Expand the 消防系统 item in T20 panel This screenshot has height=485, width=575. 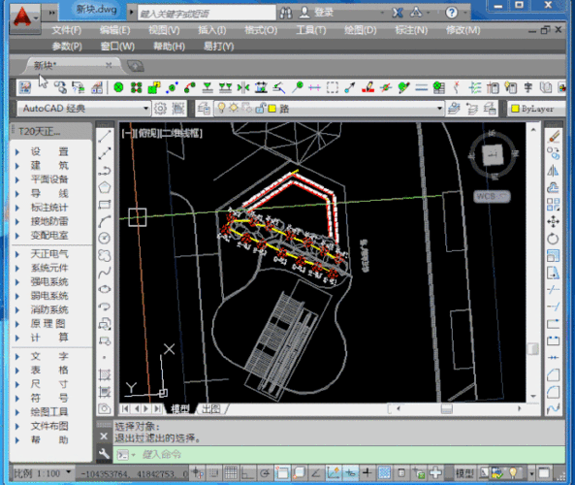point(49,309)
